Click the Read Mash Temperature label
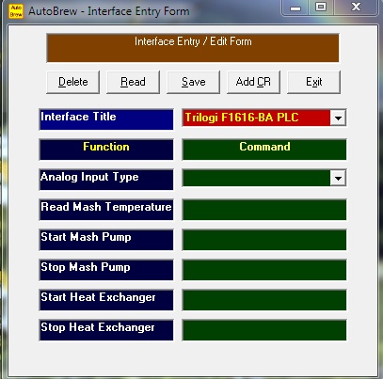The height and width of the screenshot is (379, 383). [x=106, y=210]
